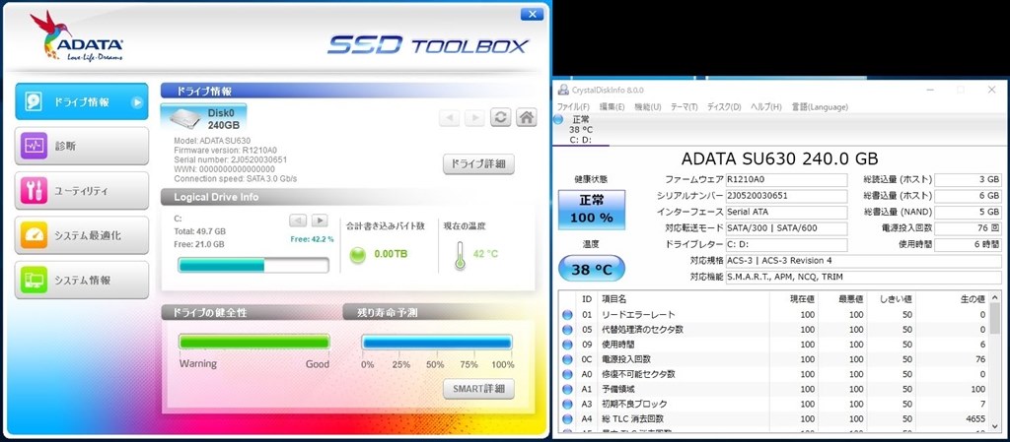
Task: Click the 項目名 column header
Action: [x=685, y=298]
